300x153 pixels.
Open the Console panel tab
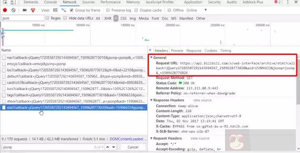click(x=50, y=3)
